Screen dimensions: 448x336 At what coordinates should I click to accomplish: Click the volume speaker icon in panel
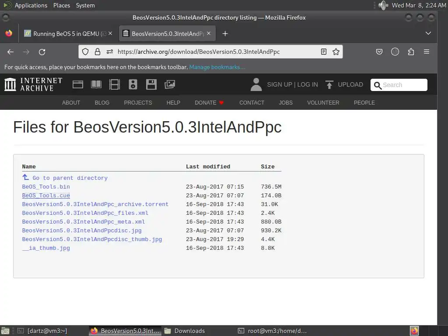383,5
